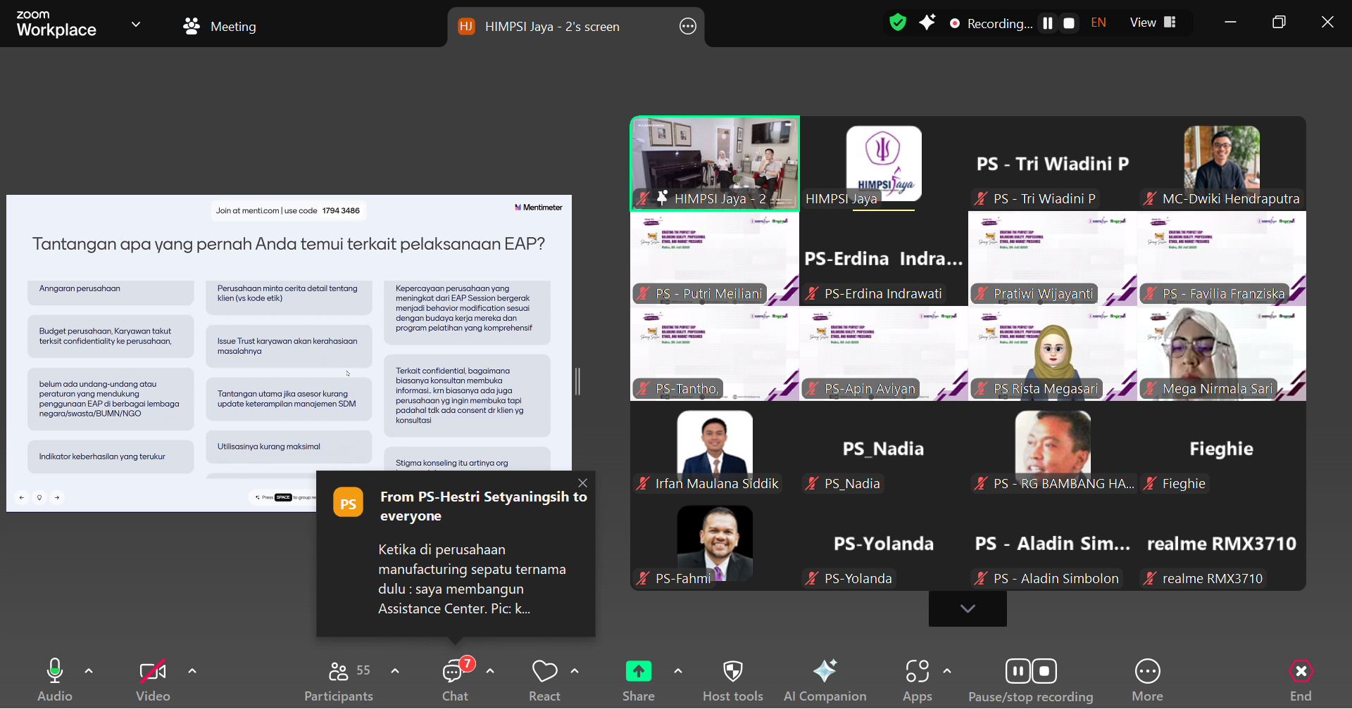Select HIMPSI Jaya - 2 video tile
Screen dimensions: 1352x709
pyautogui.click(x=715, y=164)
